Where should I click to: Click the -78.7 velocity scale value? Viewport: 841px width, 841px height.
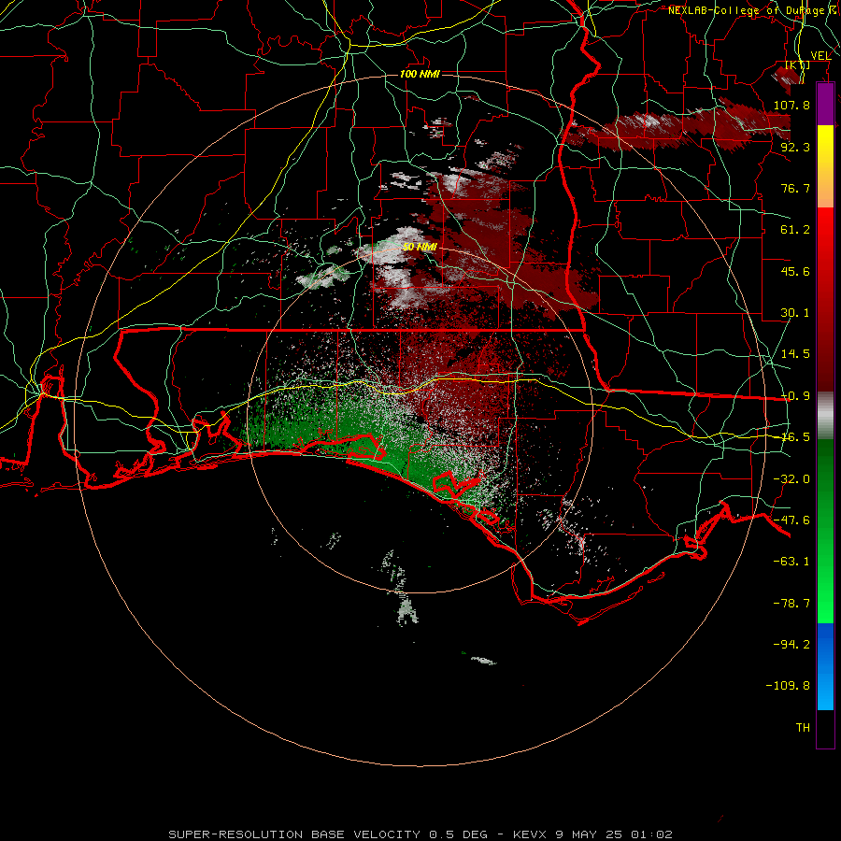pyautogui.click(x=791, y=603)
